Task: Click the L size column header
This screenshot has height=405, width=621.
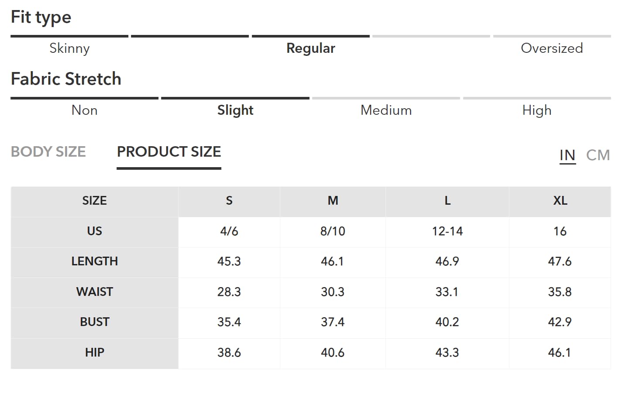Action: tap(447, 201)
